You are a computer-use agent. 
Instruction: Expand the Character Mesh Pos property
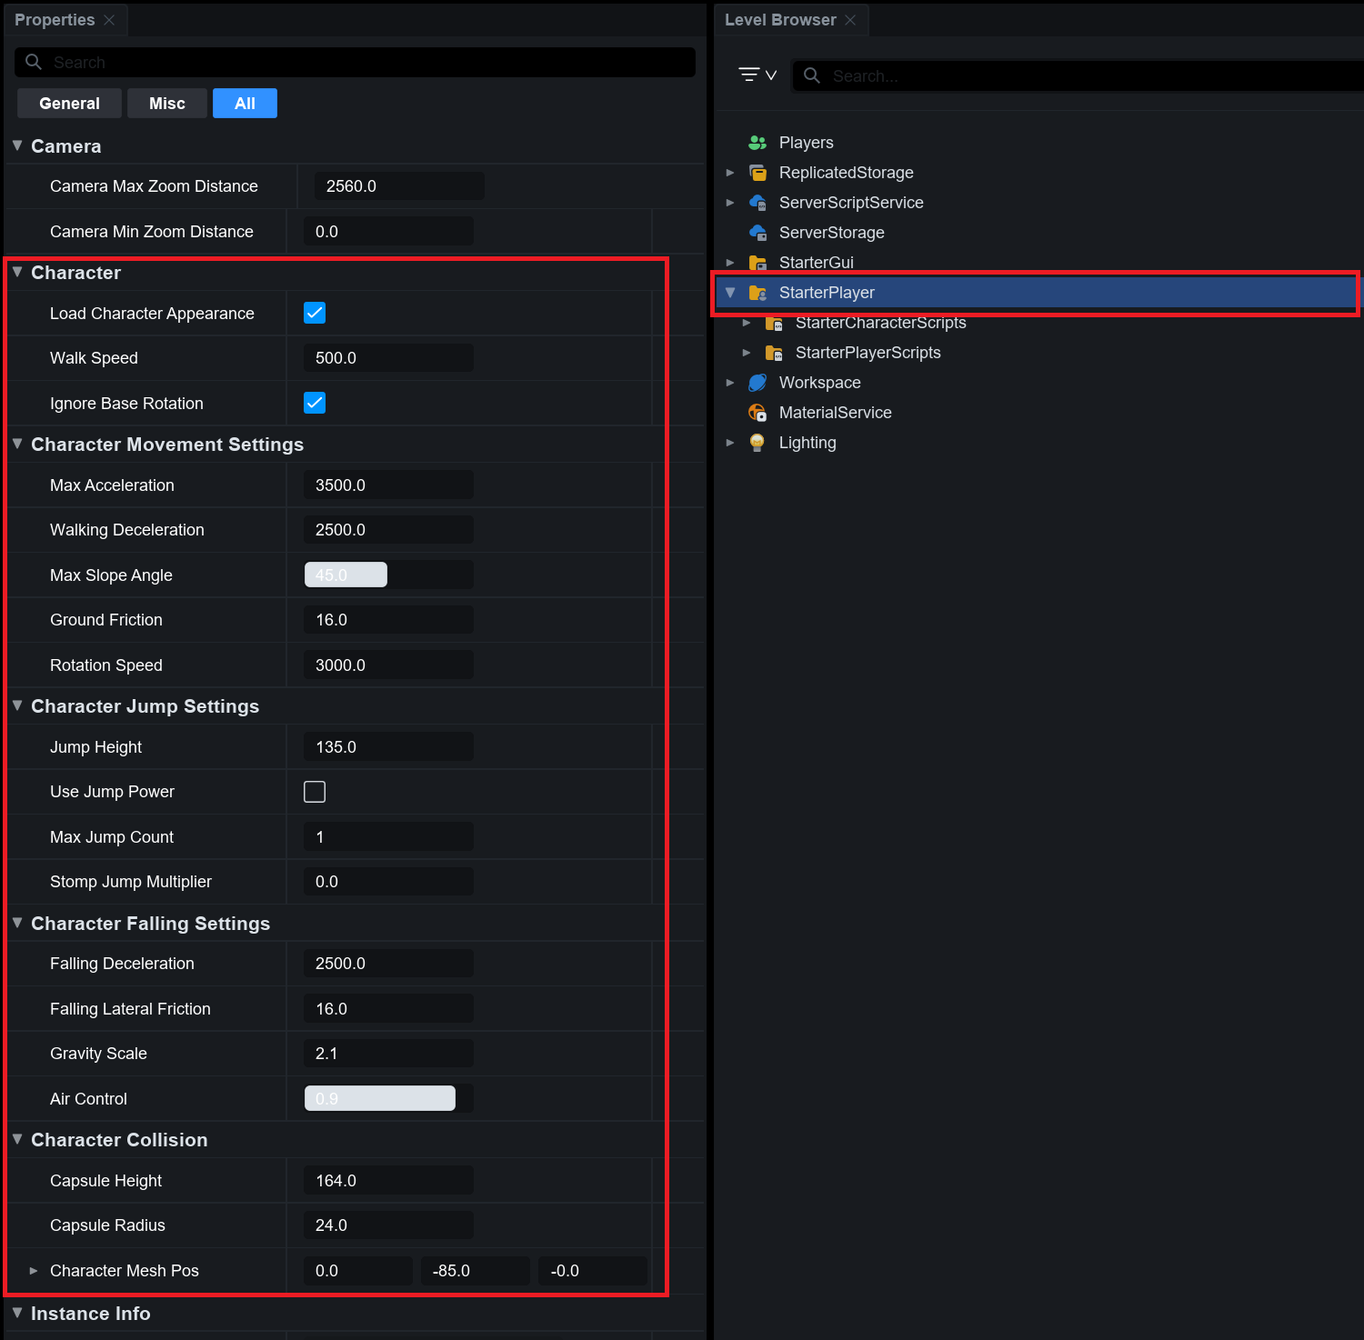point(34,1271)
